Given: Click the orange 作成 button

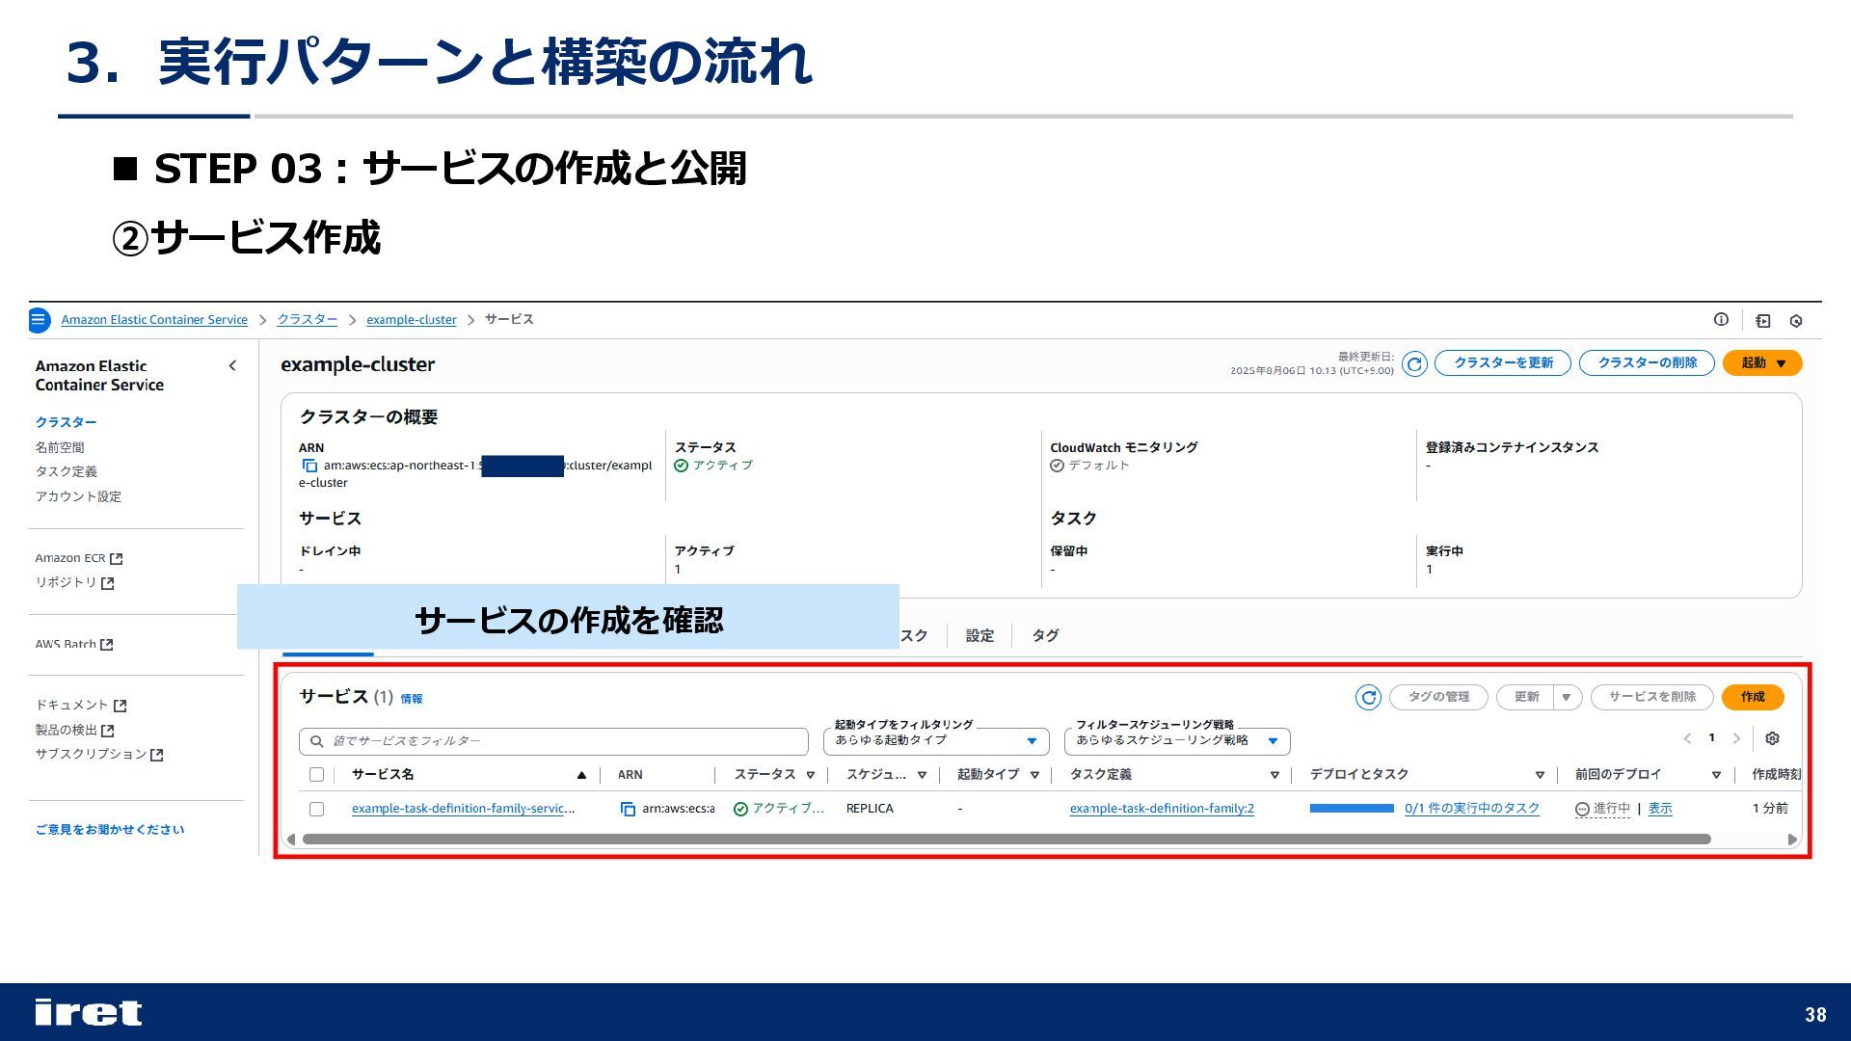Looking at the screenshot, I should click(1753, 697).
